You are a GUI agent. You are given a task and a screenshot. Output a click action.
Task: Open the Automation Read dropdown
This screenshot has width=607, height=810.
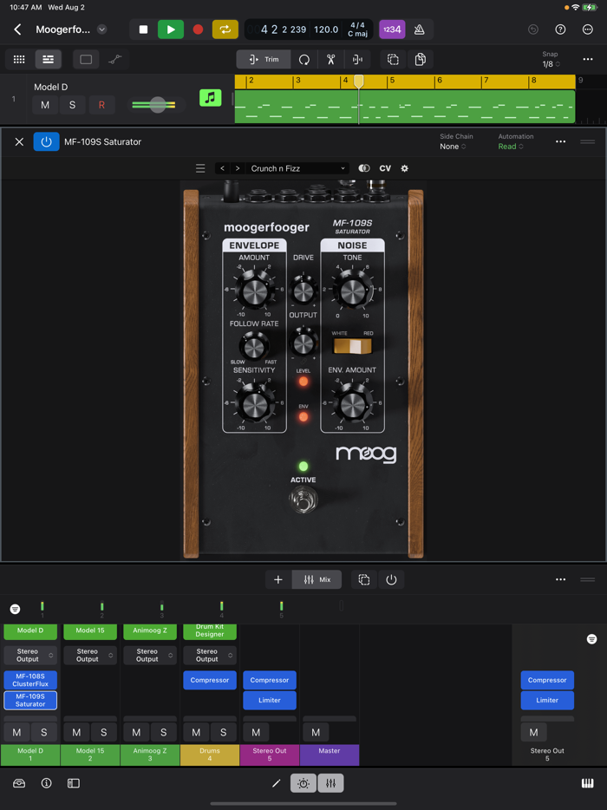pos(511,147)
